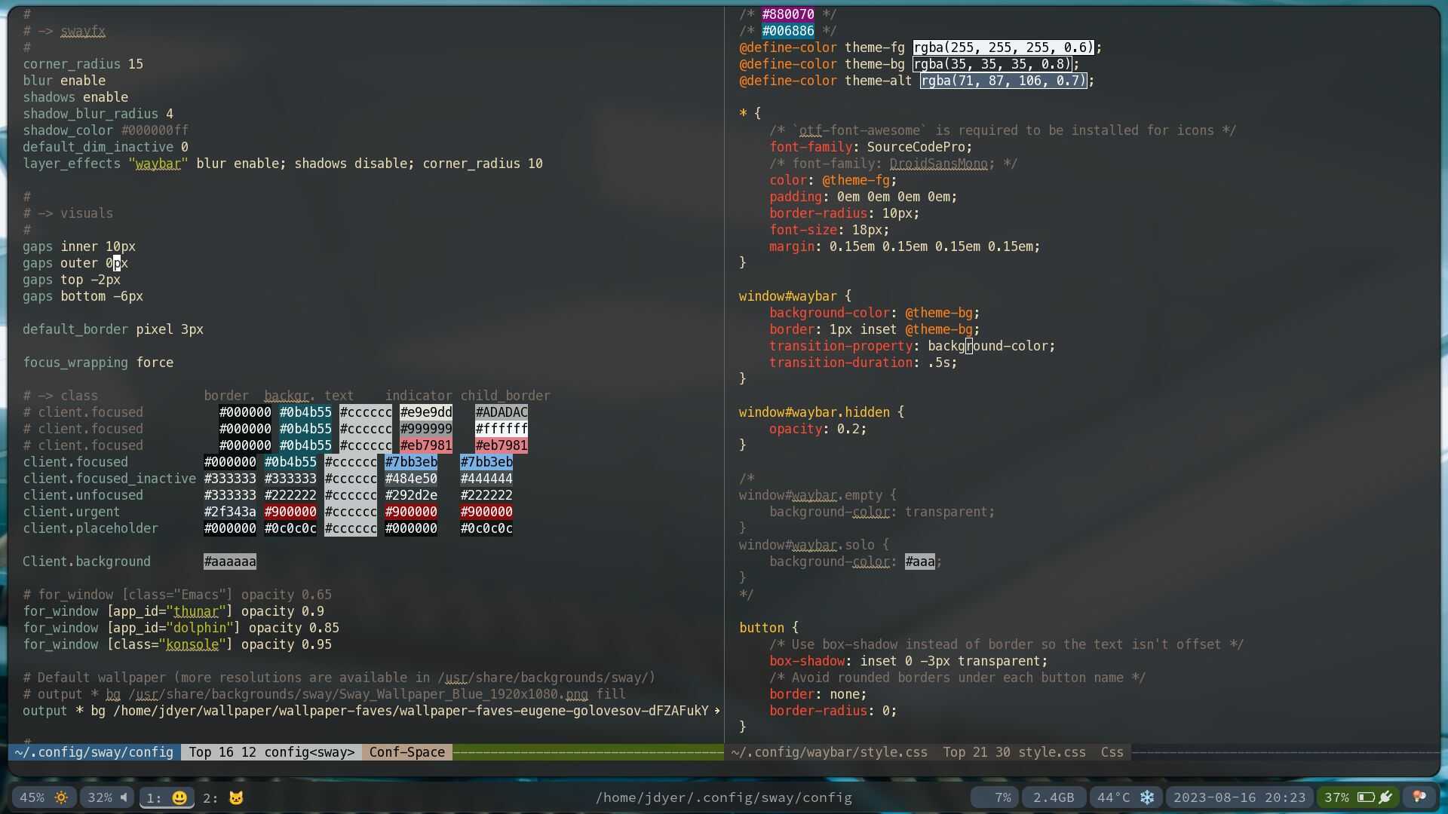Switch to workspace 1 smiley icon
The height and width of the screenshot is (814, 1448).
[x=179, y=798]
